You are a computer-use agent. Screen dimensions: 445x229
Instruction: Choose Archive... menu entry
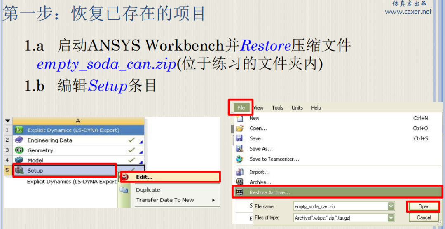pos(260,182)
